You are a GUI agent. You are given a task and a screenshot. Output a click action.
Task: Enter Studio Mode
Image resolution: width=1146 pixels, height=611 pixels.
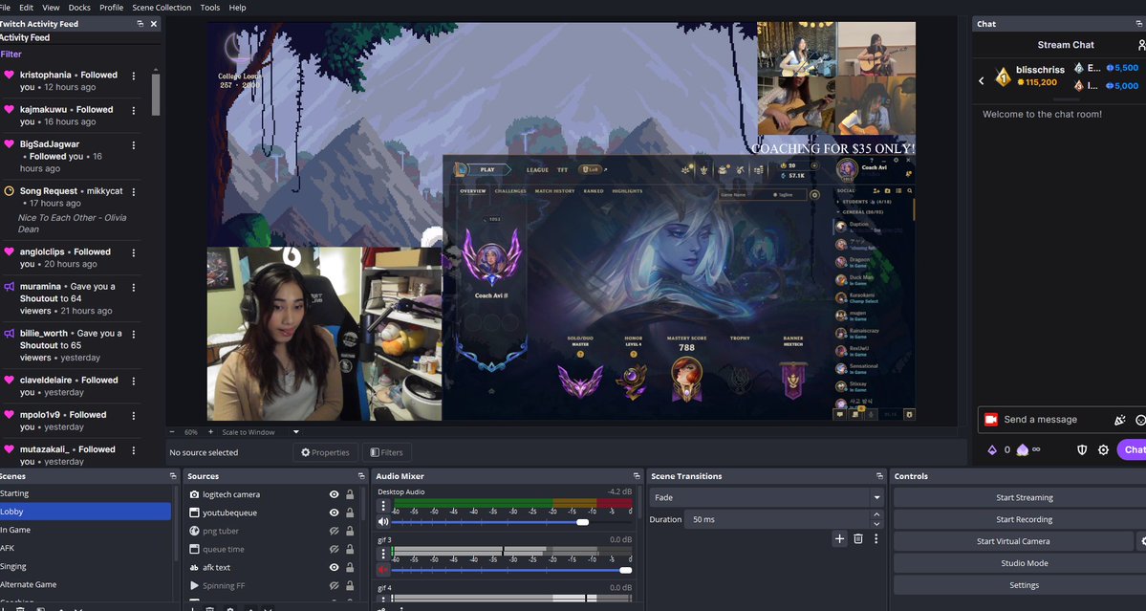click(x=1024, y=563)
